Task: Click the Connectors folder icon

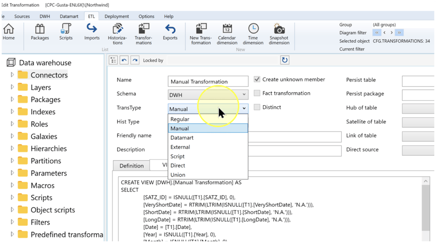Action: (23, 75)
